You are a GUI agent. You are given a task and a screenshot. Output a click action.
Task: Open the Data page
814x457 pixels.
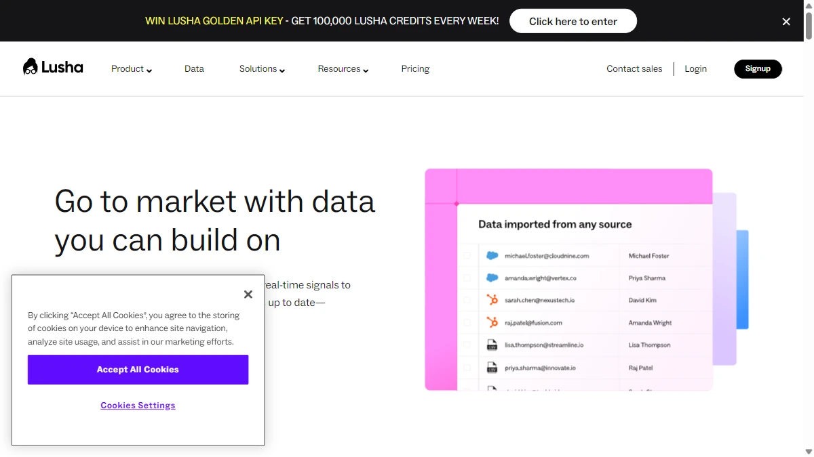point(194,69)
